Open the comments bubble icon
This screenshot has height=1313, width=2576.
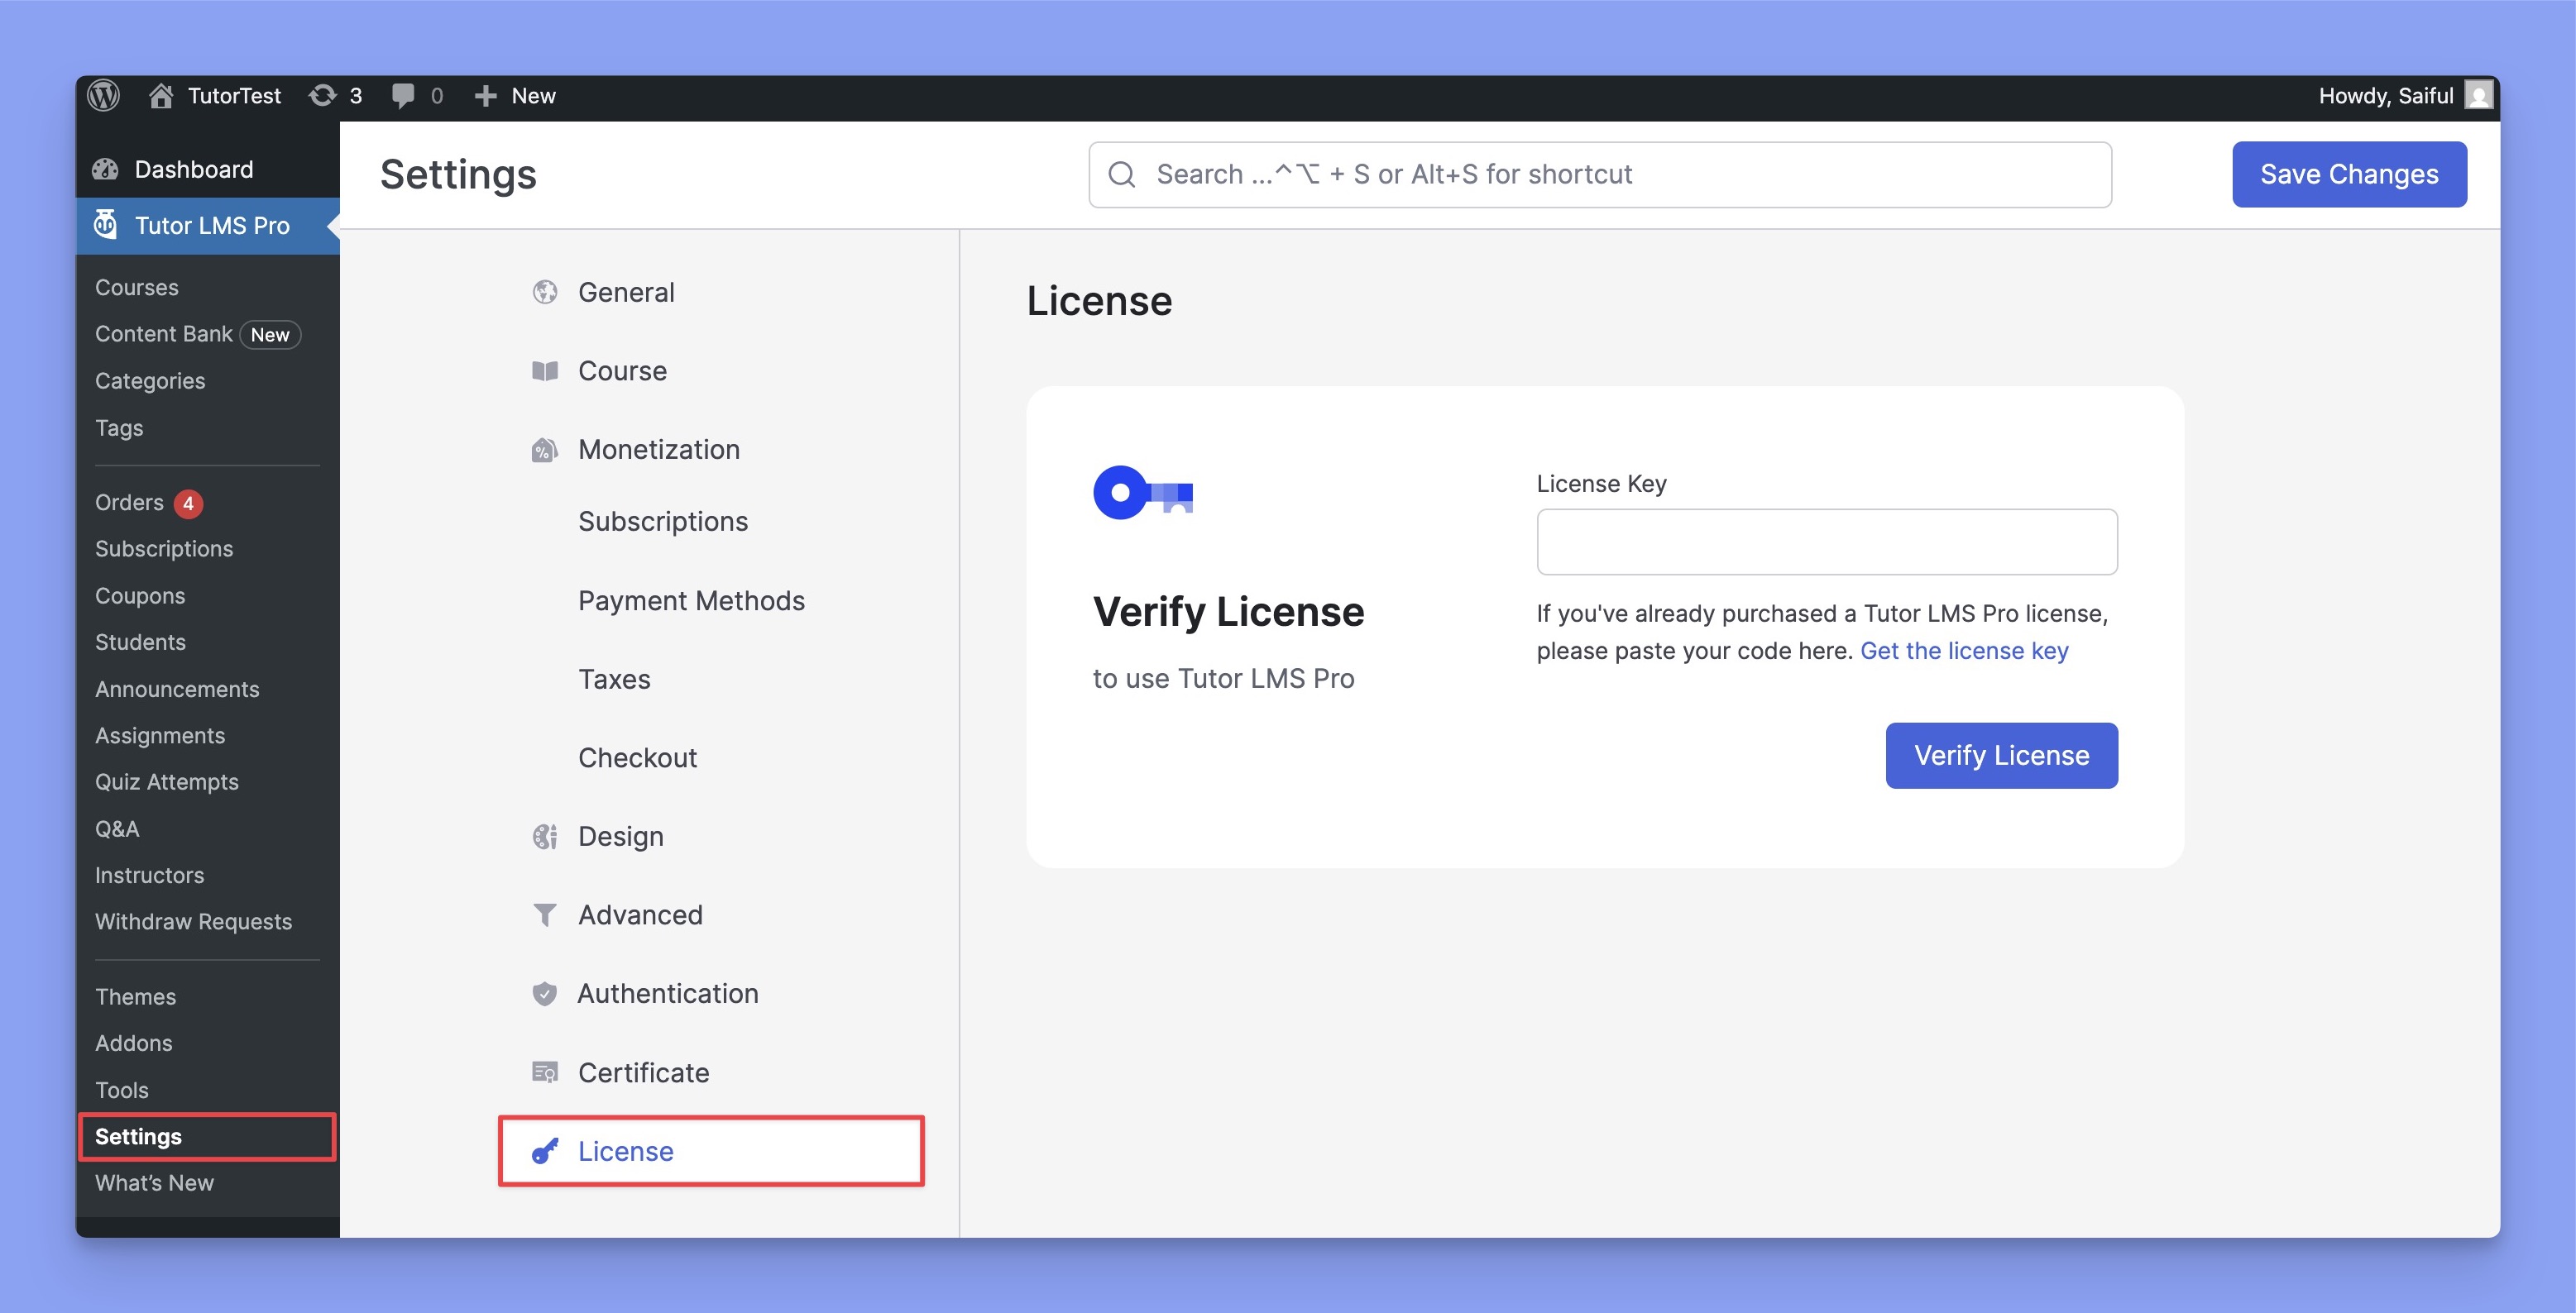(x=403, y=96)
